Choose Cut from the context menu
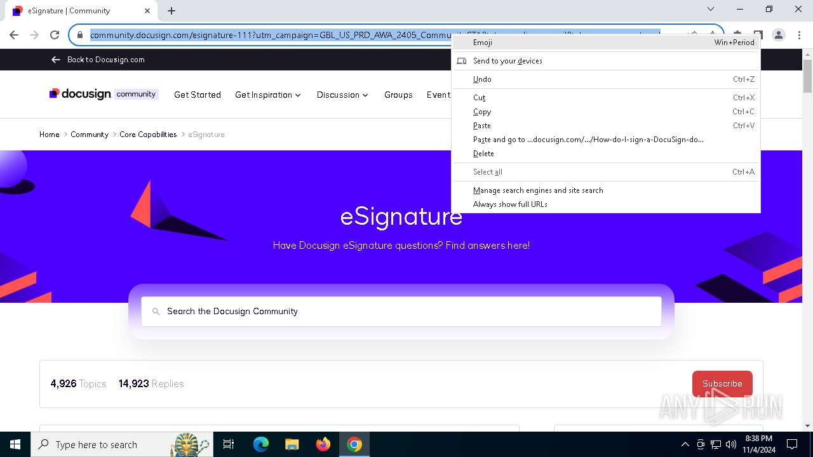The width and height of the screenshot is (813, 457). pos(606,98)
